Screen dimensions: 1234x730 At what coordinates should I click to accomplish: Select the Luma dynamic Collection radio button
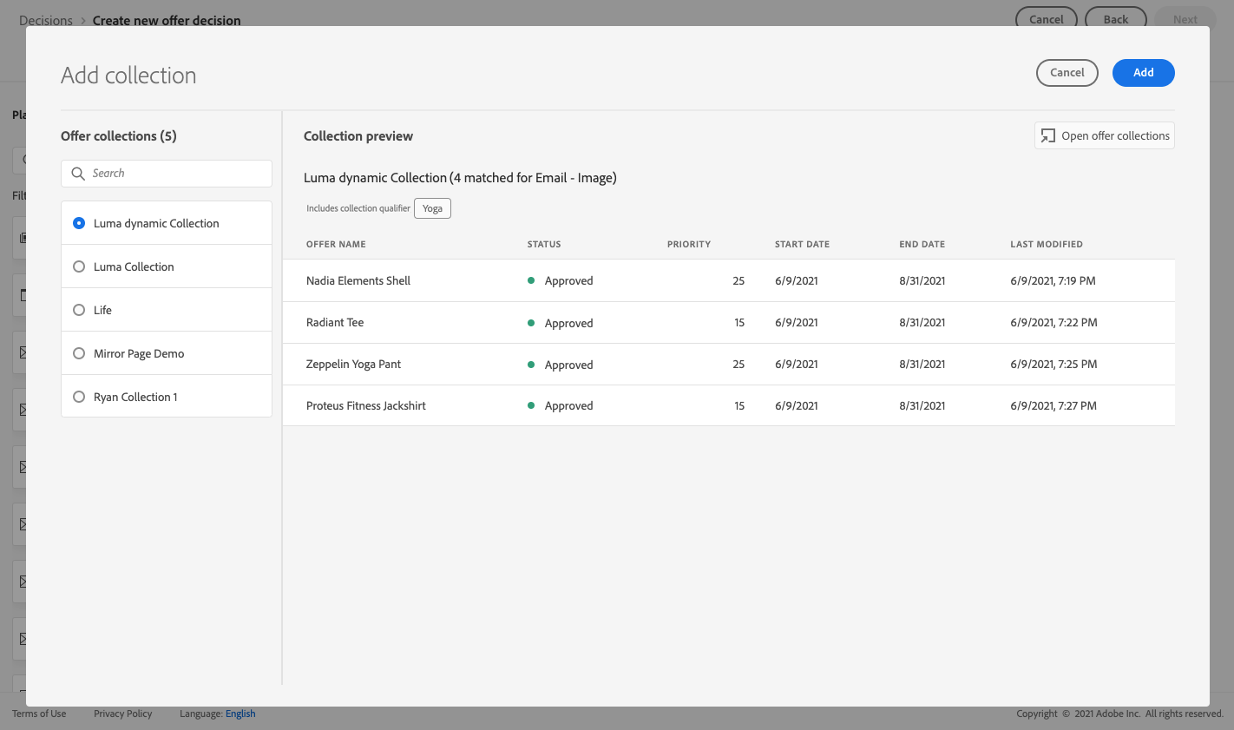(x=79, y=223)
